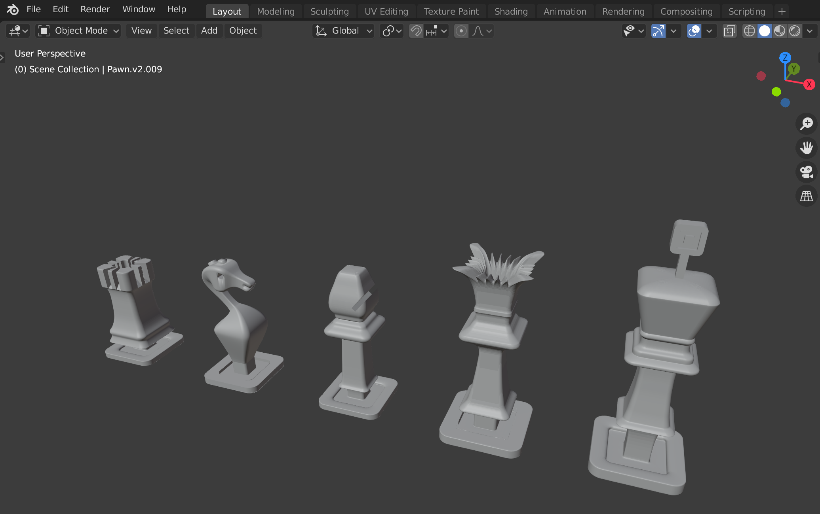Image resolution: width=820 pixels, height=514 pixels.
Task: Toggle X-ray render visibility mode
Action: click(x=730, y=30)
